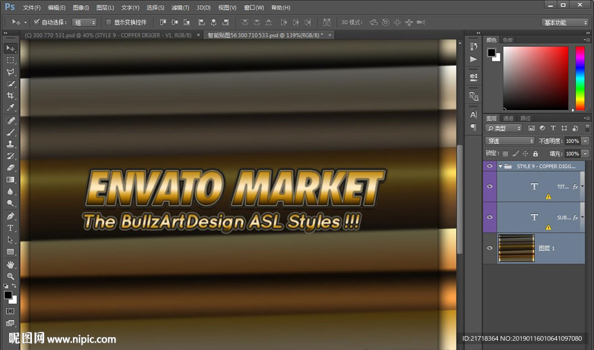Viewport: 594px width, 350px height.
Task: Filter layers by adjustment layers icon
Action: (x=542, y=128)
